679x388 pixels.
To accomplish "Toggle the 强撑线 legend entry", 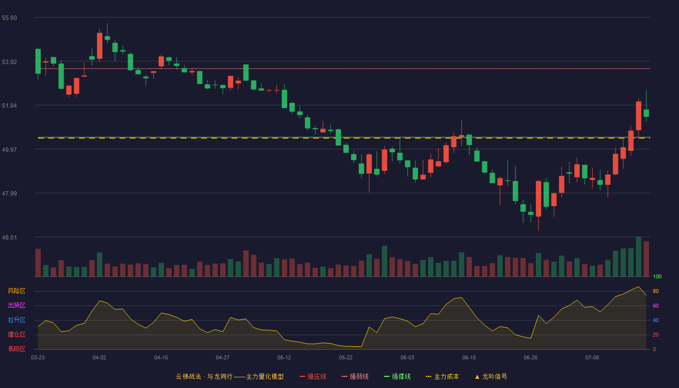I will (x=397, y=376).
